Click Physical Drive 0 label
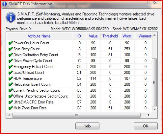 click(18, 29)
